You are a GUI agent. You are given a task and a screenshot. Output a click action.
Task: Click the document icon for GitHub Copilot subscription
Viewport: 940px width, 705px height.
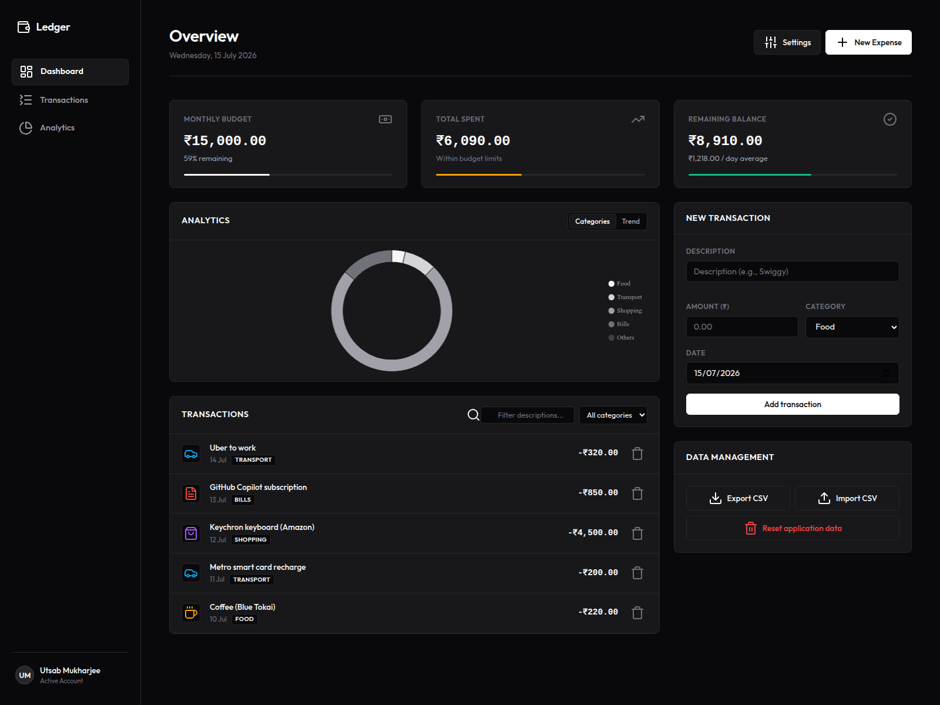tap(191, 493)
